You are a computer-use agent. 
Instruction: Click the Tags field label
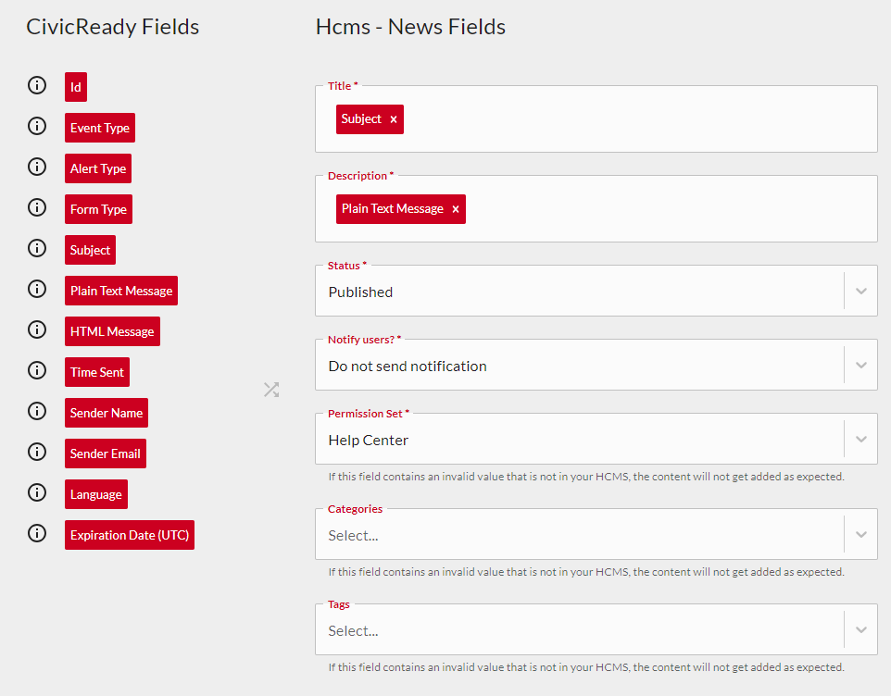coord(339,604)
